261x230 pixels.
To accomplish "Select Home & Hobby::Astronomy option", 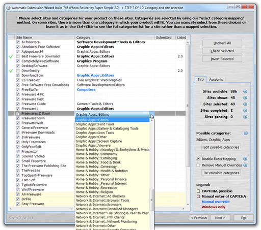I will coord(112,154).
